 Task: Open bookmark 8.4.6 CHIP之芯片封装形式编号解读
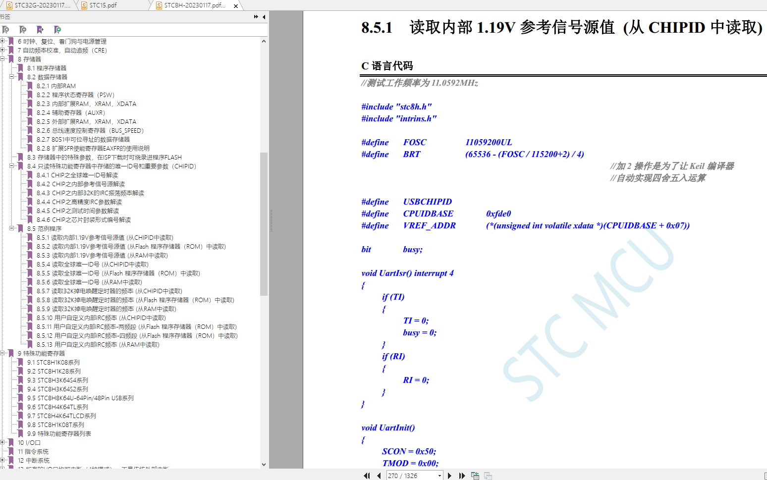pyautogui.click(x=84, y=219)
